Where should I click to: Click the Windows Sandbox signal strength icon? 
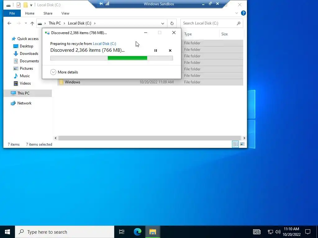pos(107,4)
